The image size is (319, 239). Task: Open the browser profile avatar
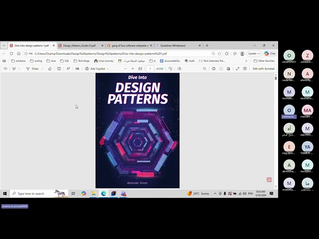(x=242, y=54)
